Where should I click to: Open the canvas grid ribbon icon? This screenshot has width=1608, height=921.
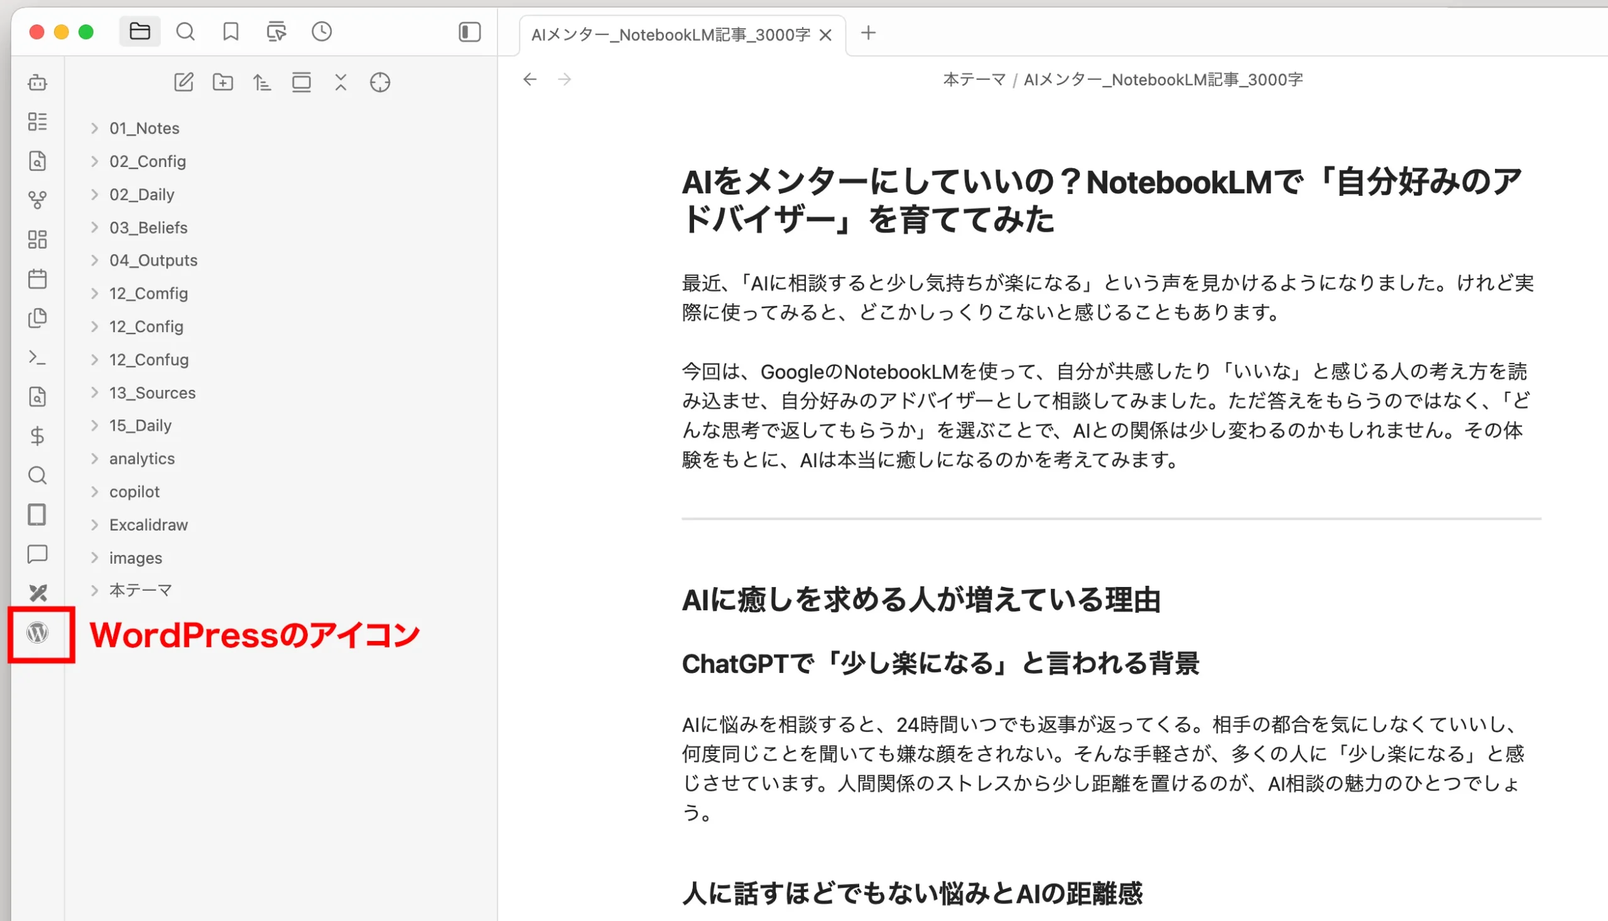(38, 240)
